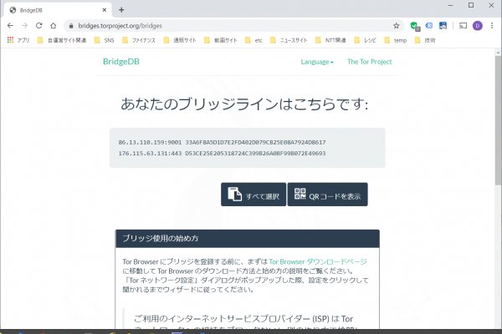Click the browser back arrow
The height and width of the screenshot is (334, 502).
(10, 26)
